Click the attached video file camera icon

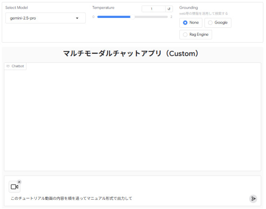pyautogui.click(x=14, y=187)
